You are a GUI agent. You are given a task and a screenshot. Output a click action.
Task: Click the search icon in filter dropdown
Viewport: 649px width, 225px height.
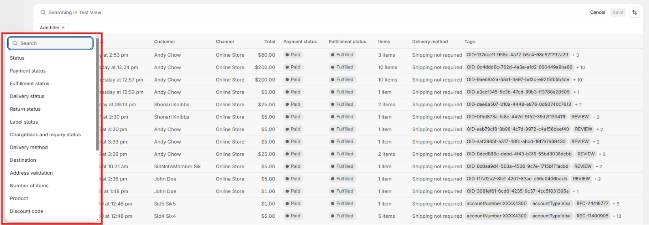click(x=15, y=43)
